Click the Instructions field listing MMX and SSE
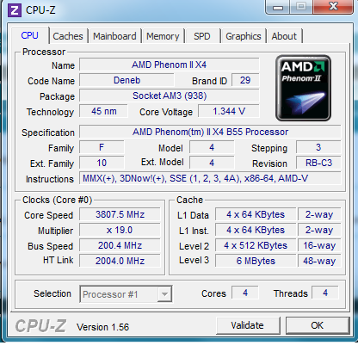The width and height of the screenshot is (358, 364). click(x=210, y=178)
